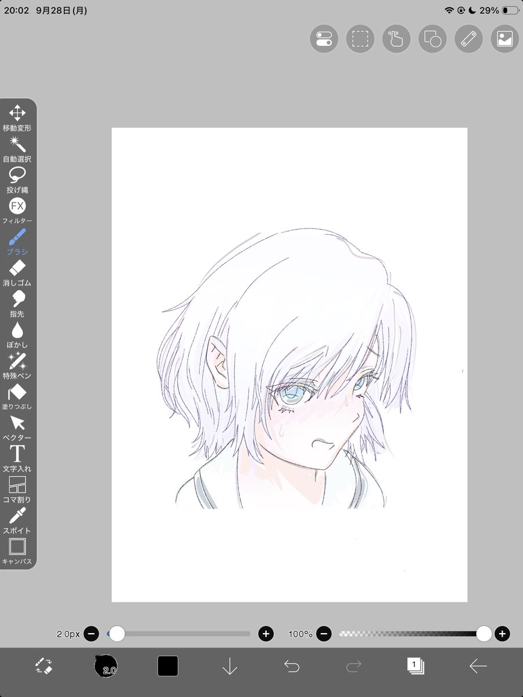Viewport: 523px width, 697px height.
Task: Redo the undone stroke
Action: point(353,666)
